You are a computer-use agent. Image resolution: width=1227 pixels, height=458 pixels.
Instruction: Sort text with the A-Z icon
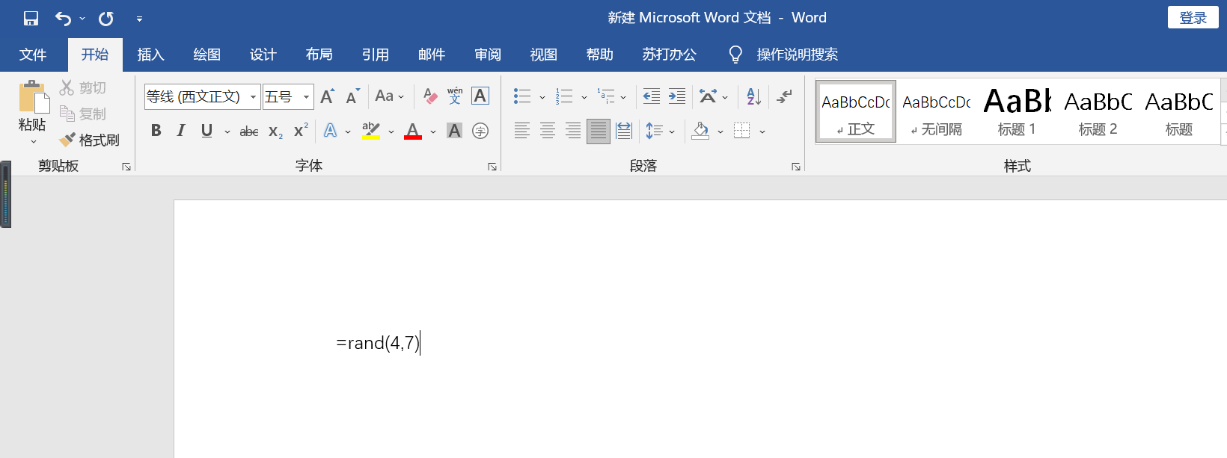[753, 96]
